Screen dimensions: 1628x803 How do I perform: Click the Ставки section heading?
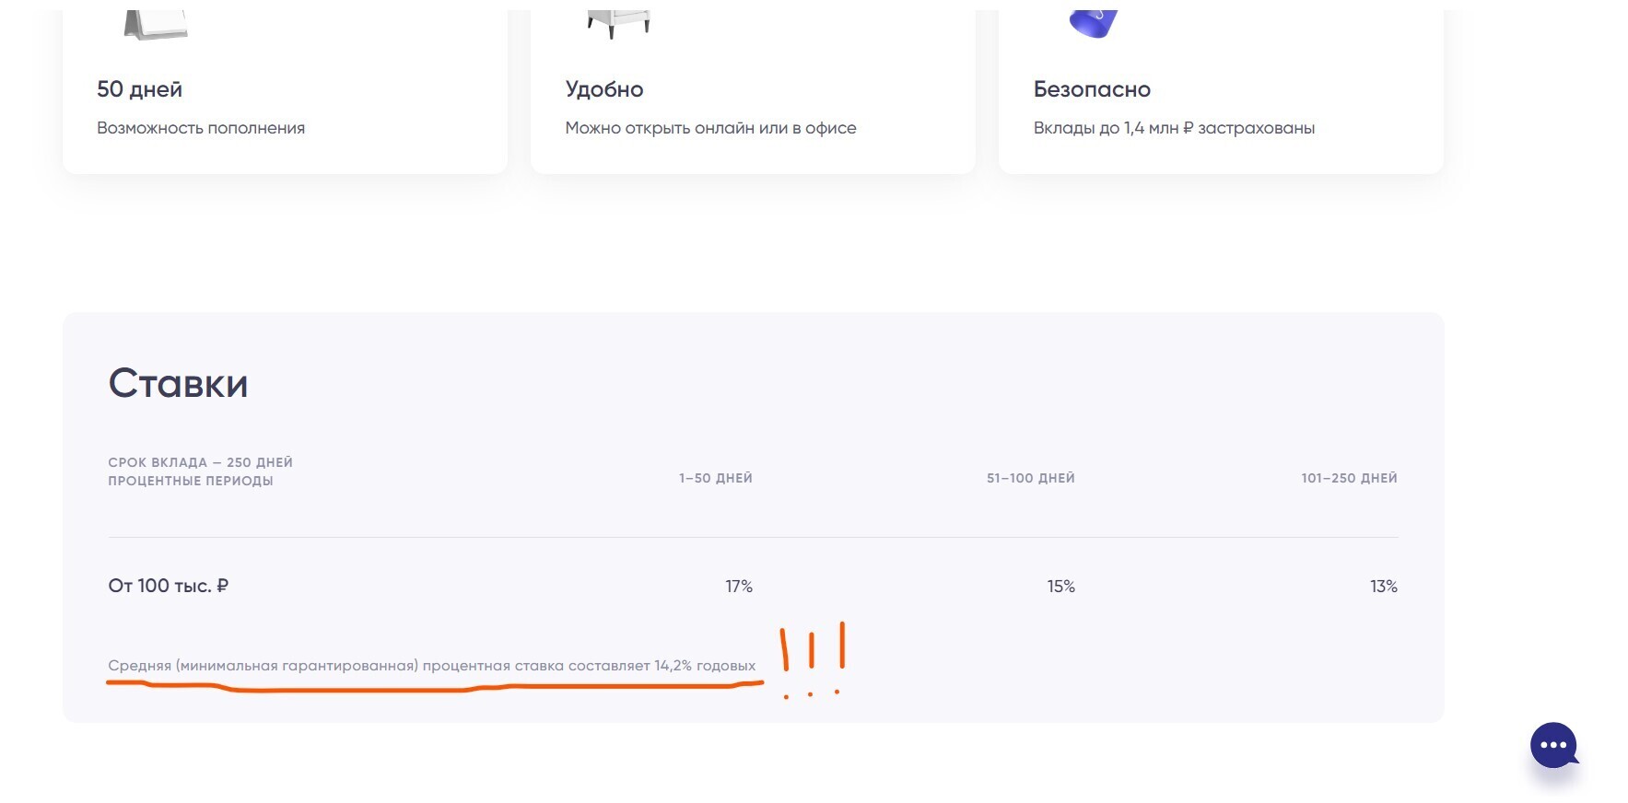tap(178, 383)
